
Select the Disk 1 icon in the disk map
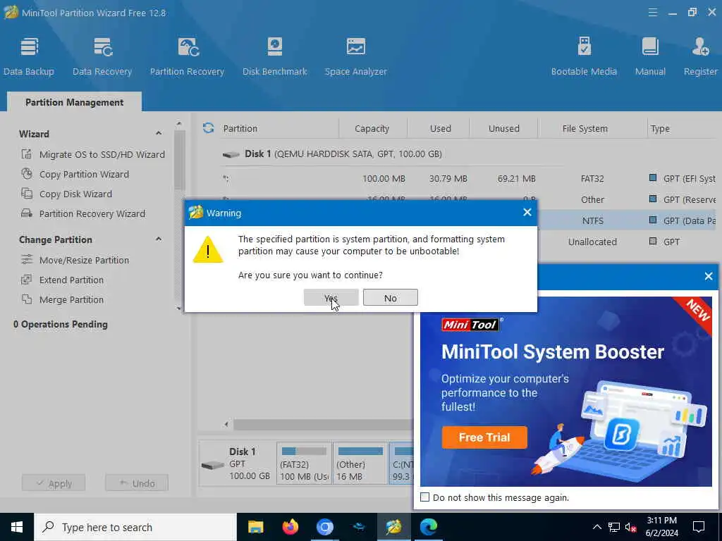213,465
